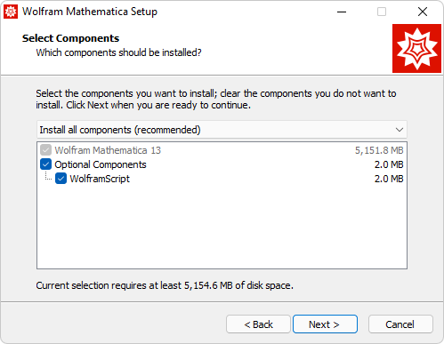Screen dimensions: 444x344
Task: Click the red Wolfram spikey logo
Action: tap(416, 48)
